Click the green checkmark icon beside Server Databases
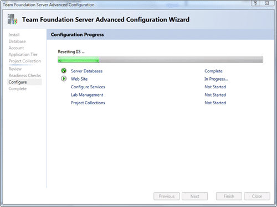This screenshot has height=207, width=277. [x=64, y=71]
